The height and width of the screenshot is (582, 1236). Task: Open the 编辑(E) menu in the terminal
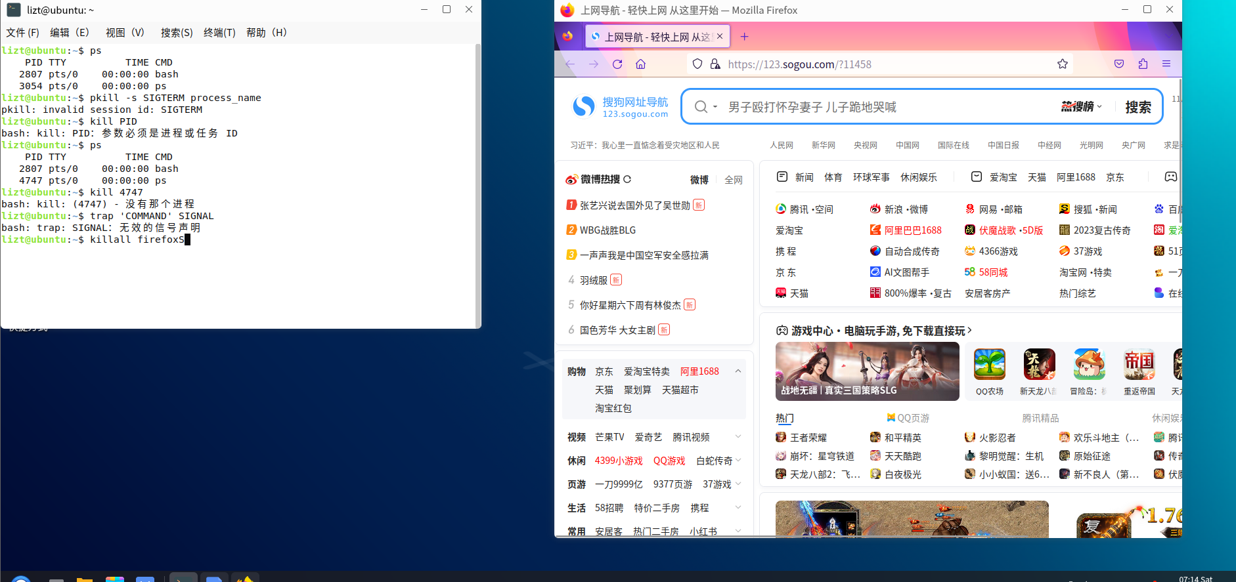pos(70,33)
